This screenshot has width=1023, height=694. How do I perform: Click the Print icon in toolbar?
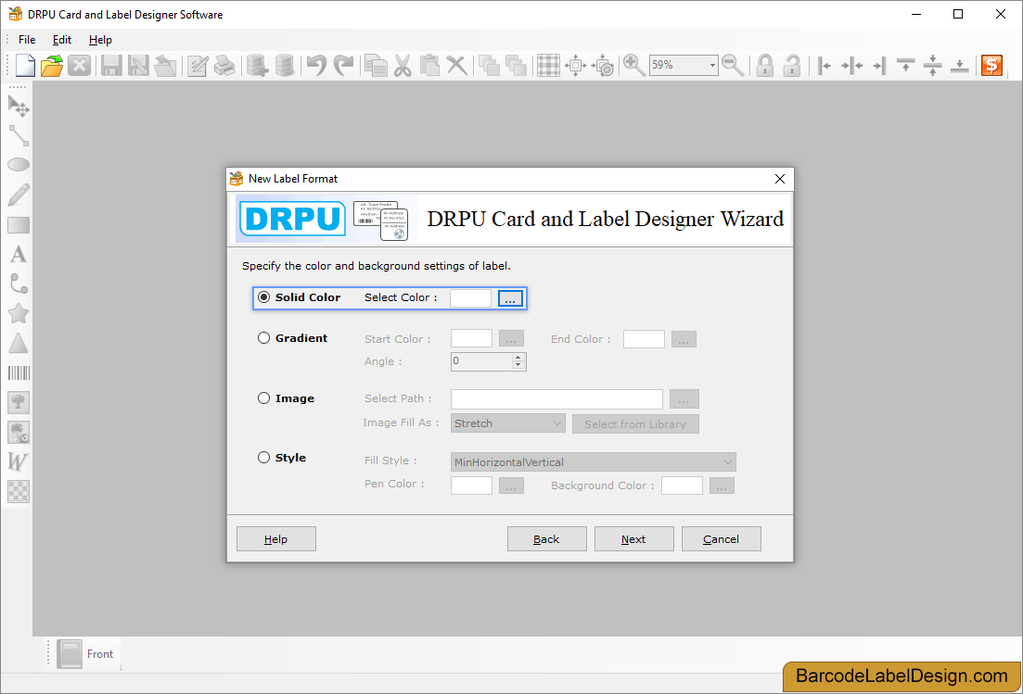224,65
